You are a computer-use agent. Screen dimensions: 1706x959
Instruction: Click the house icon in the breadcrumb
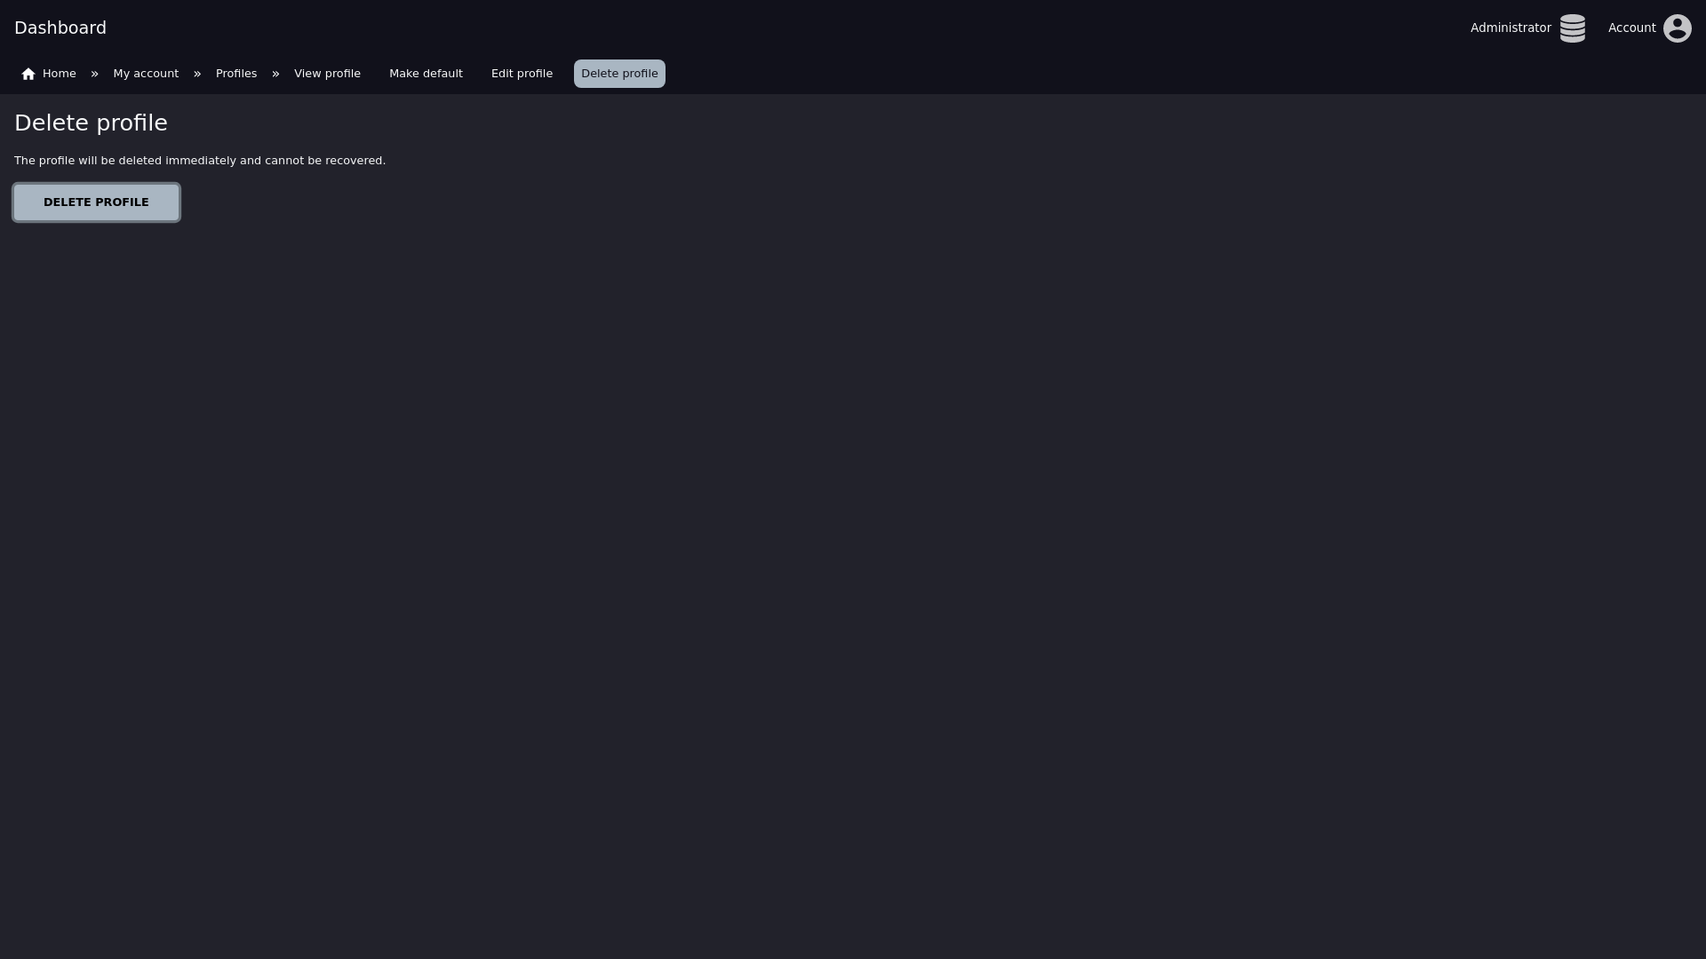(x=28, y=74)
